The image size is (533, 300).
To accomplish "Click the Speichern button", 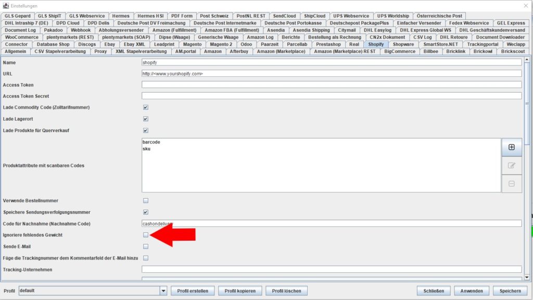I will coord(510,291).
